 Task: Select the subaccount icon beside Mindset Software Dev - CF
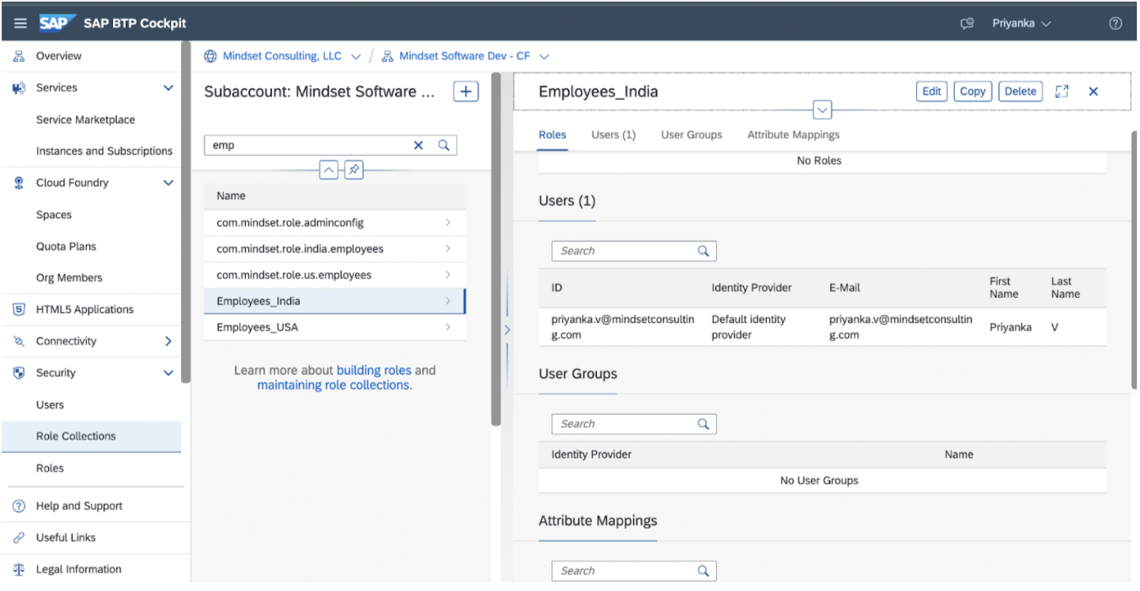coord(387,55)
